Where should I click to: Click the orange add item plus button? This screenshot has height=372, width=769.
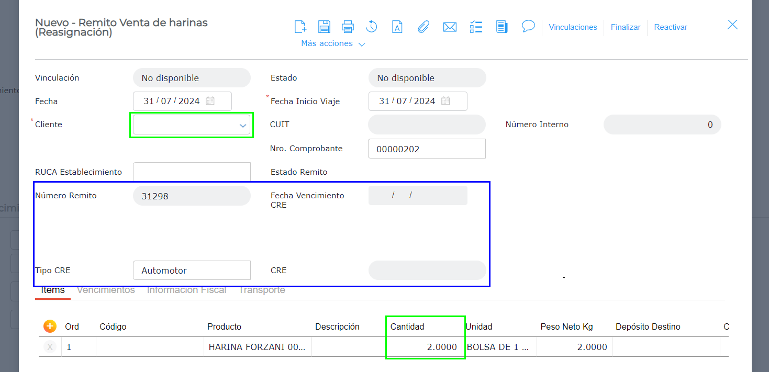tap(50, 326)
